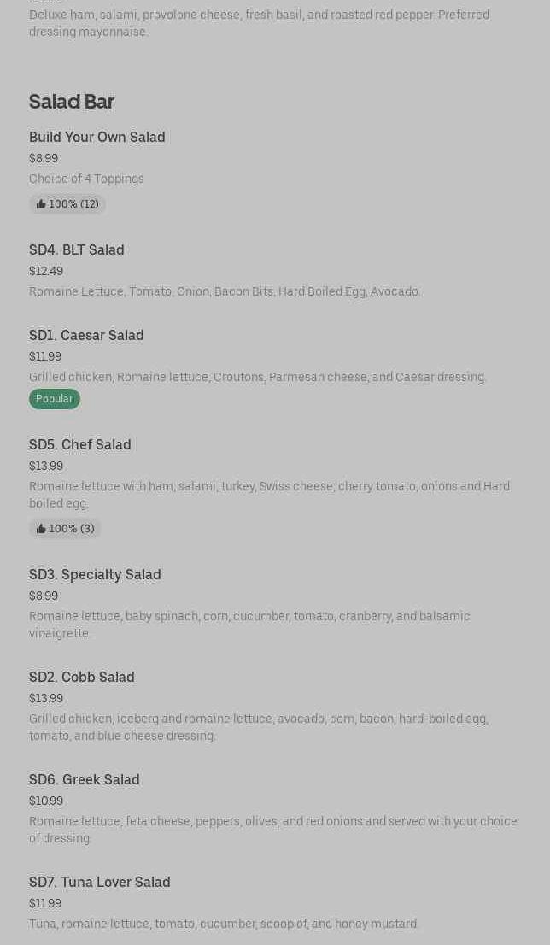Click the Salad Bar section heading
Image resolution: width=550 pixels, height=945 pixels.
(x=71, y=101)
